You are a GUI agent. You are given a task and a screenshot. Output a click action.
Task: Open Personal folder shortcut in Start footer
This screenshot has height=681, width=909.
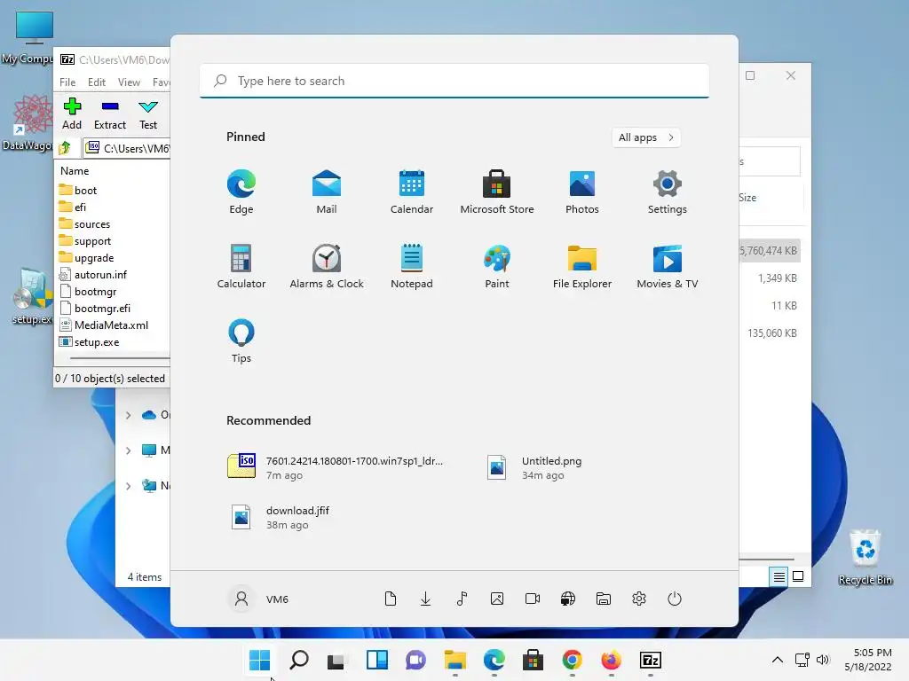pos(604,599)
